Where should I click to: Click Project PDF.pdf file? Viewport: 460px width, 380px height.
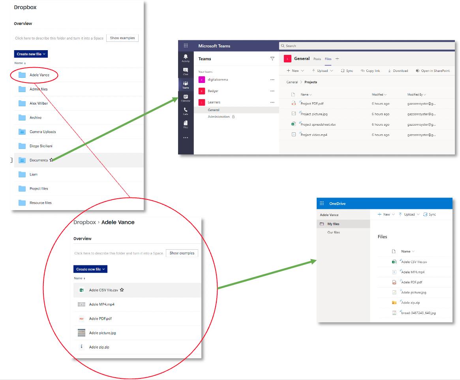click(x=312, y=103)
